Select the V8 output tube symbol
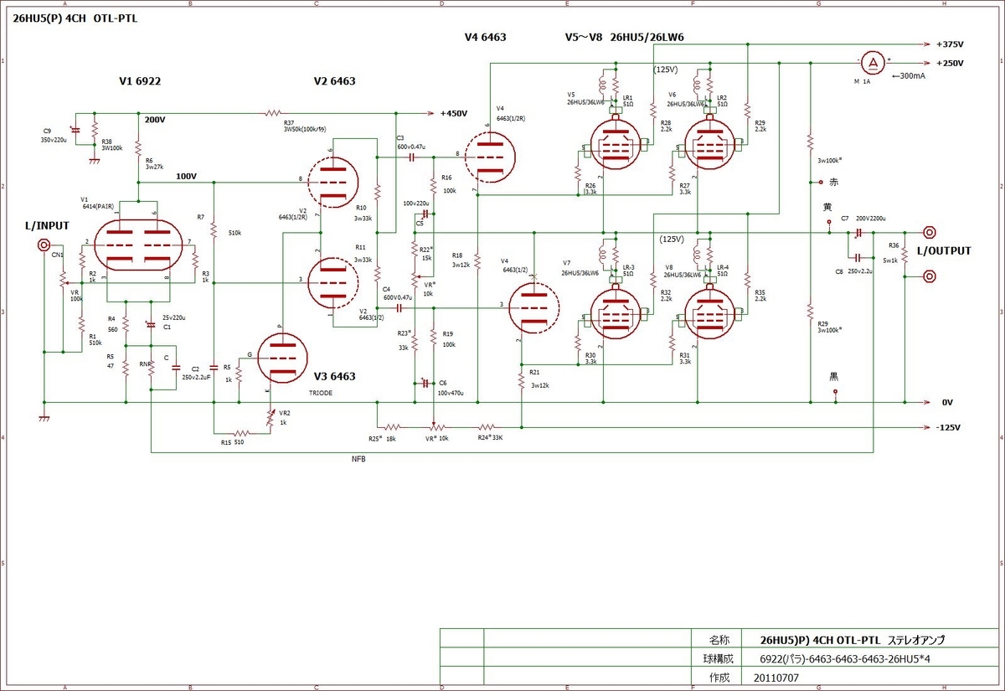1005x691 pixels. [711, 312]
